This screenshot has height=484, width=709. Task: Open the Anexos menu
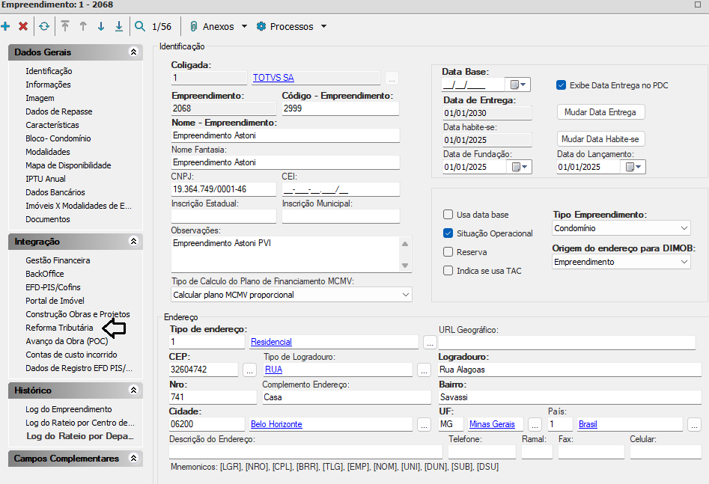click(218, 26)
